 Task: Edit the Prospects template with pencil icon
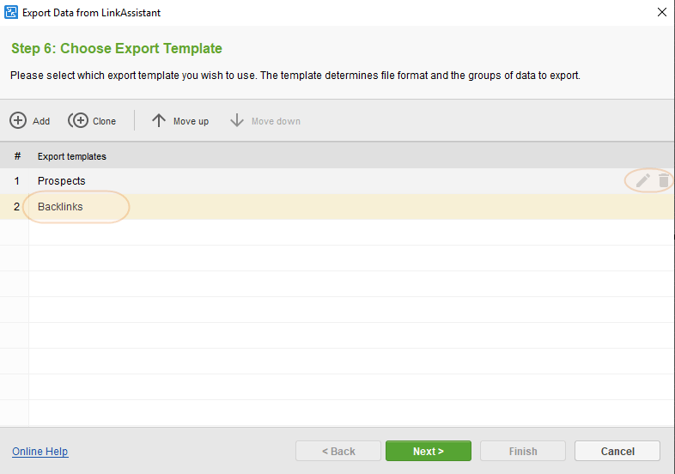[x=642, y=180]
